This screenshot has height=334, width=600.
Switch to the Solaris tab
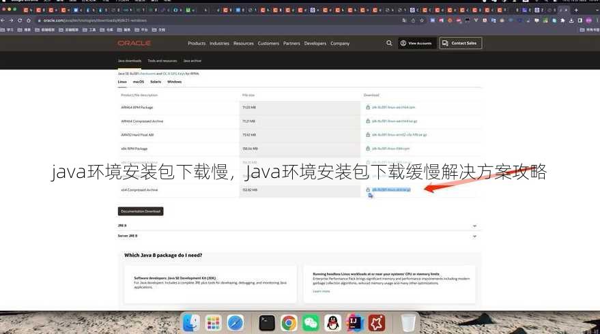(156, 82)
